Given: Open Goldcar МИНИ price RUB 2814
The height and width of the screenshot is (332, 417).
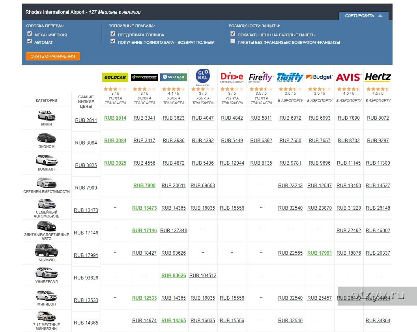Looking at the screenshot, I should coord(115,118).
